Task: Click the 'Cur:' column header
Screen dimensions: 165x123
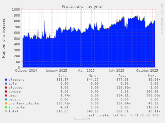Action: (x=62, y=76)
